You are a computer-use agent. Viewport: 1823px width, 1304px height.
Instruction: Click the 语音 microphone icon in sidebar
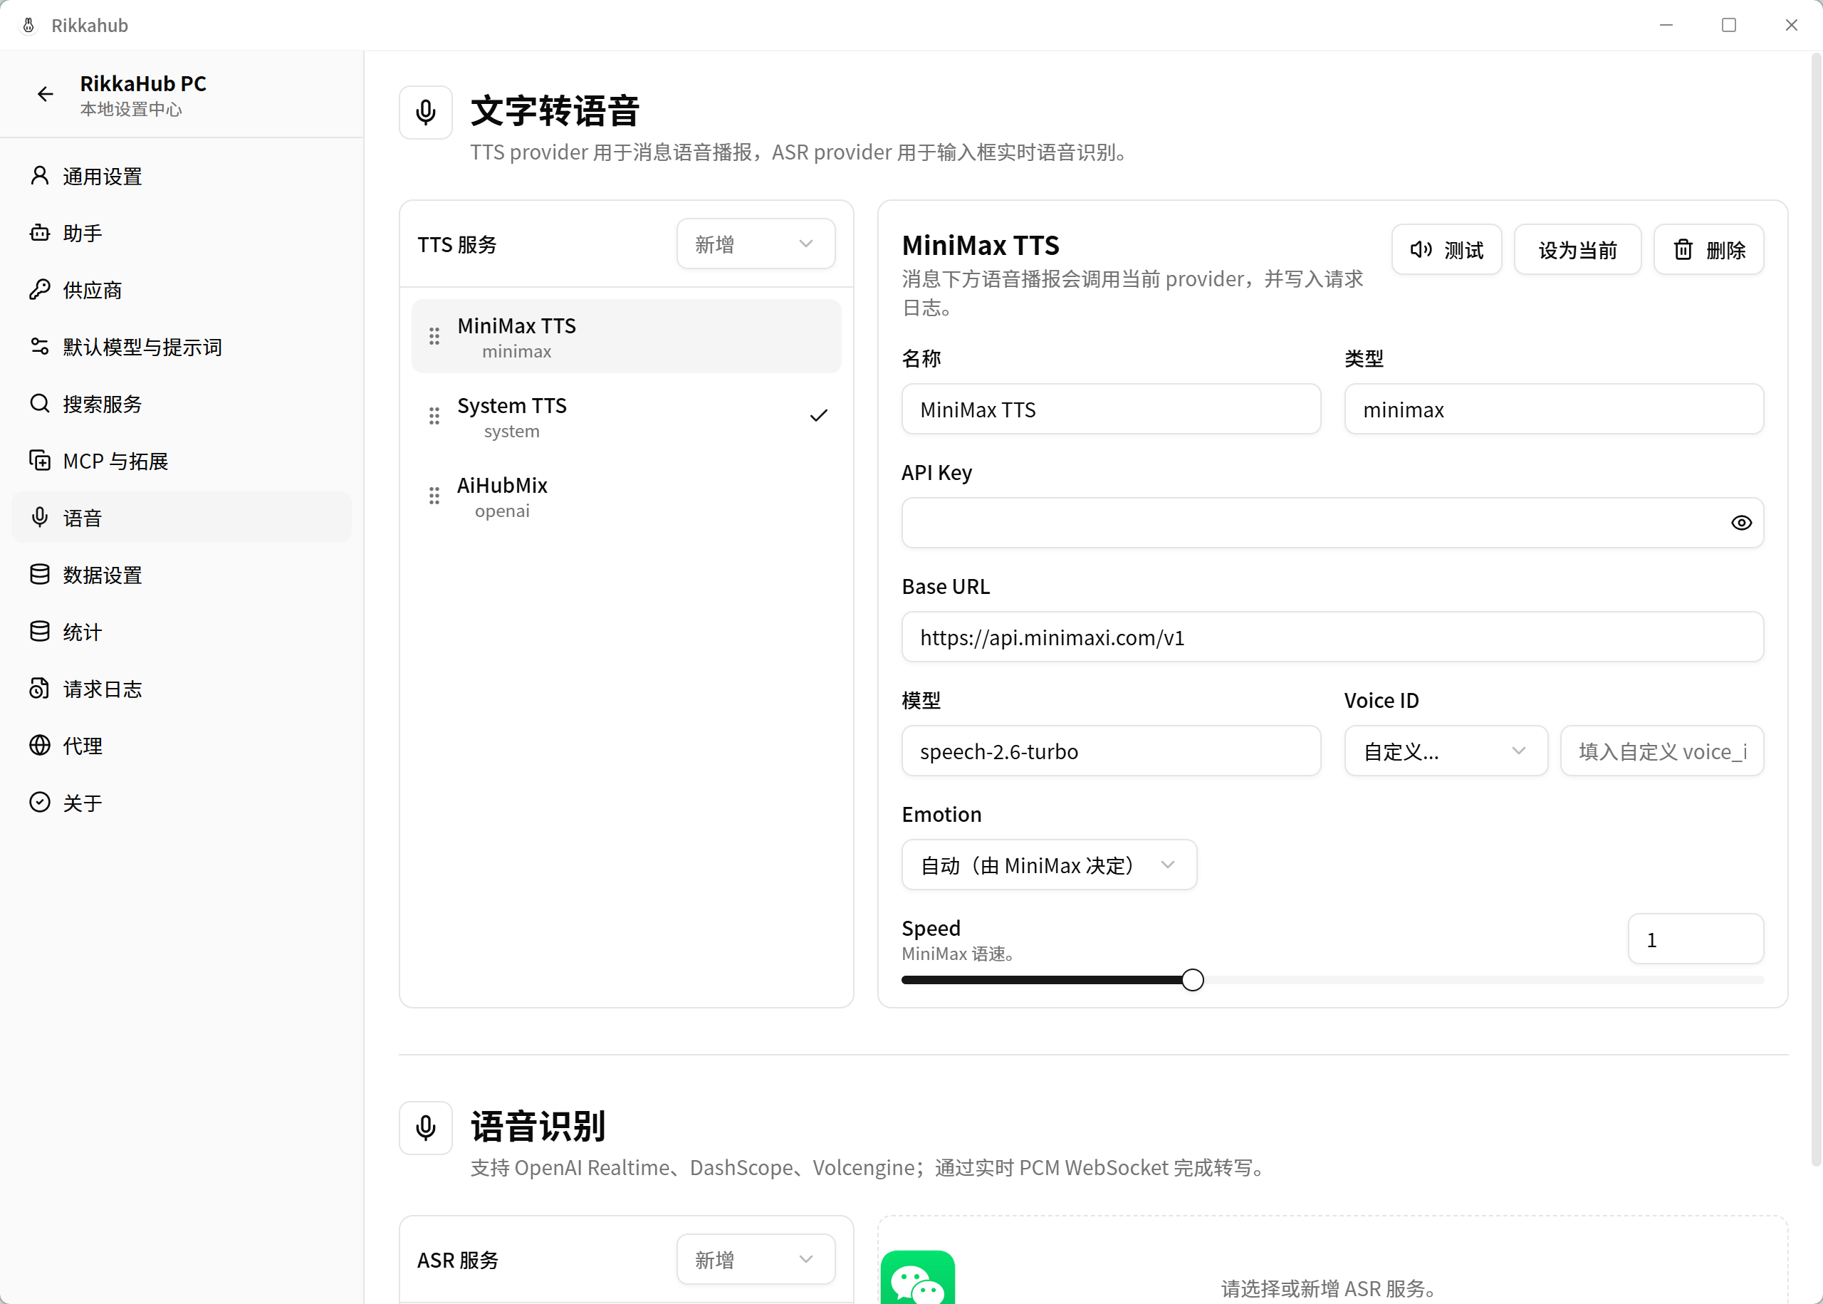click(x=39, y=518)
